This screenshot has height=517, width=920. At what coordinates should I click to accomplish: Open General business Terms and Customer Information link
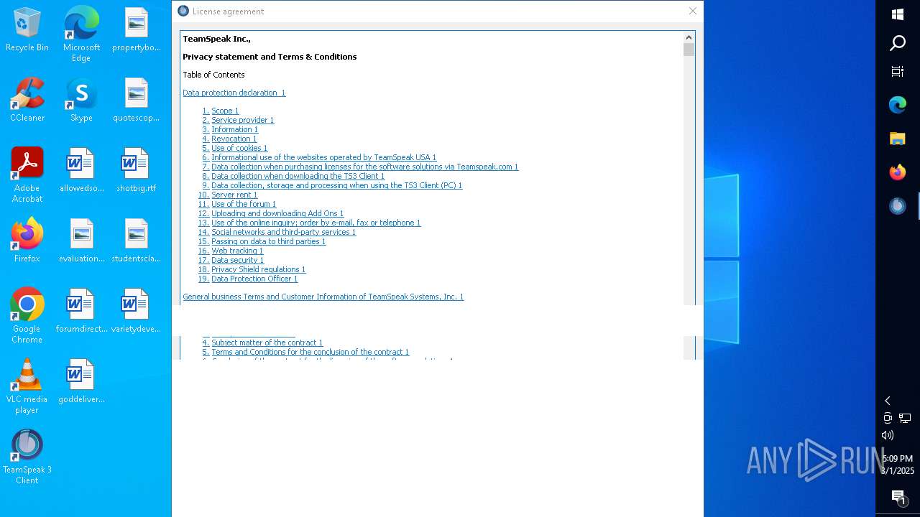tap(323, 297)
